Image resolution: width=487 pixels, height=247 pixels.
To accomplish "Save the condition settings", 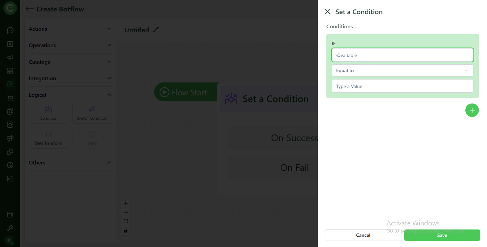I will [442, 235].
